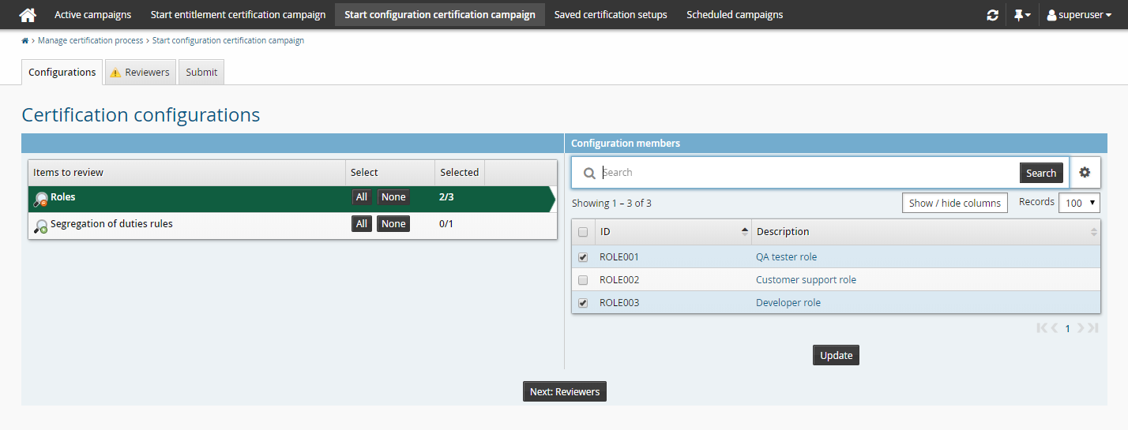The height and width of the screenshot is (430, 1128).
Task: Click the home icon in top navigation
Action: coord(28,15)
